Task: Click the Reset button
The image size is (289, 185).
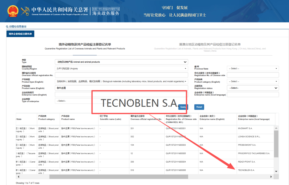Action: 199,107
